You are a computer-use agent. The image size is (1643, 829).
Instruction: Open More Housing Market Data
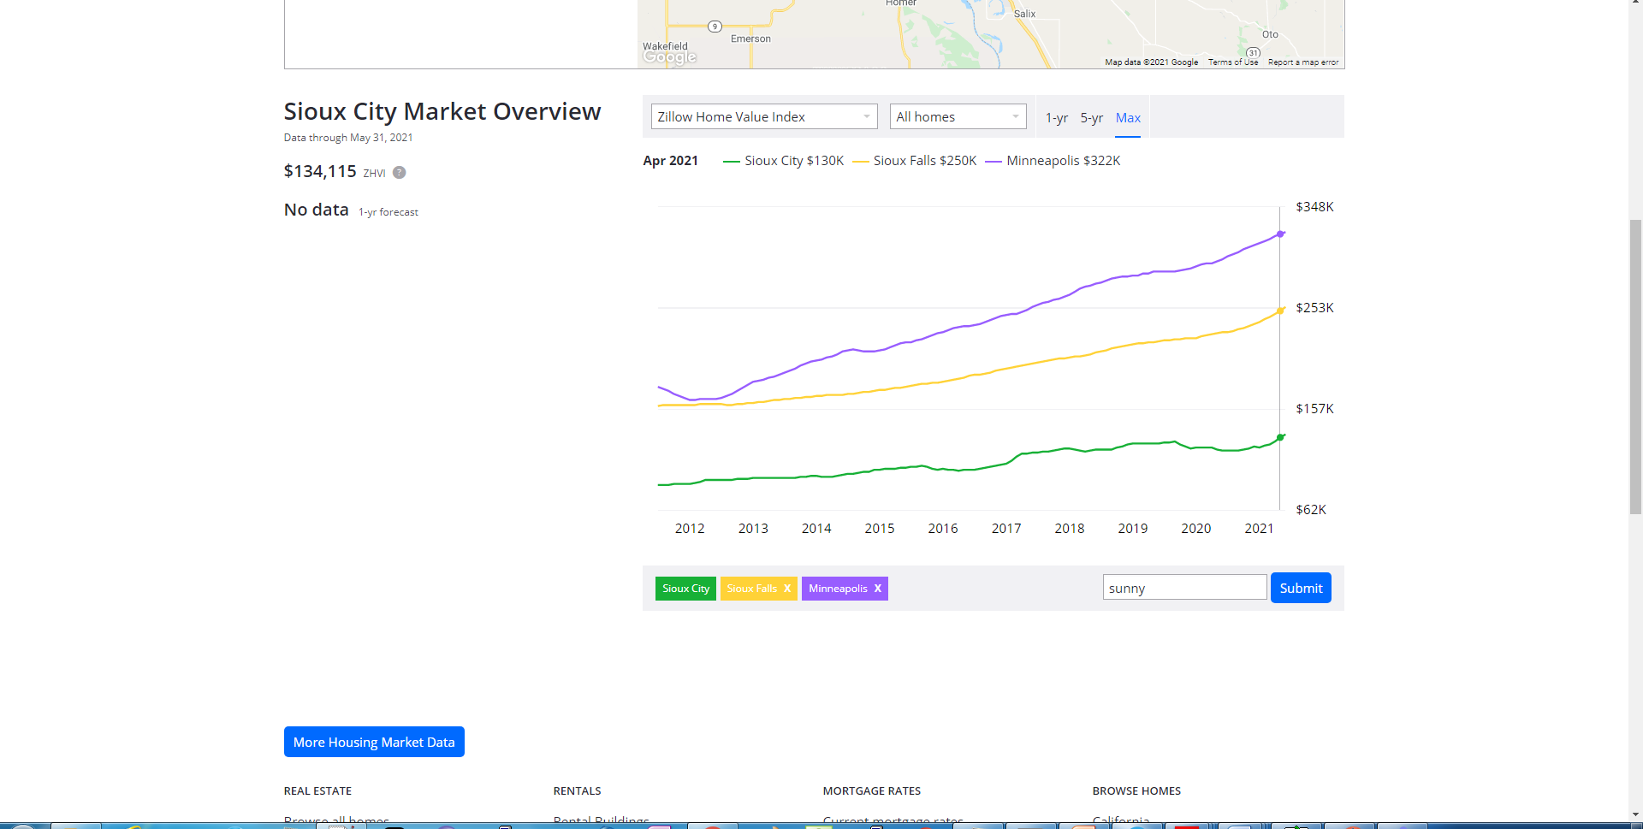tap(374, 742)
